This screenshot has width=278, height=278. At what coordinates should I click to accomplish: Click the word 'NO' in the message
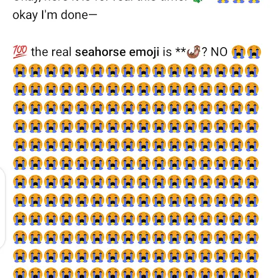(x=219, y=52)
